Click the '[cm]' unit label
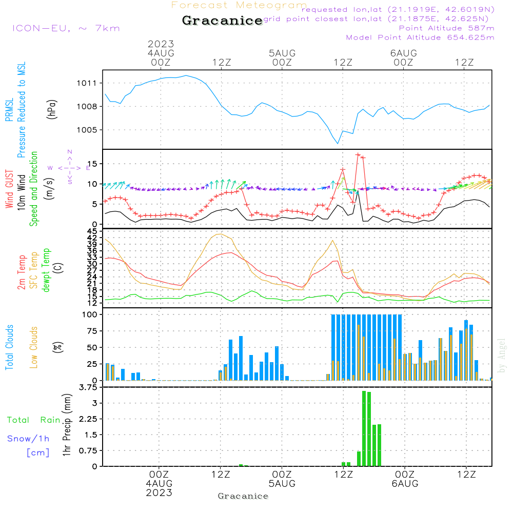 pyautogui.click(x=38, y=452)
